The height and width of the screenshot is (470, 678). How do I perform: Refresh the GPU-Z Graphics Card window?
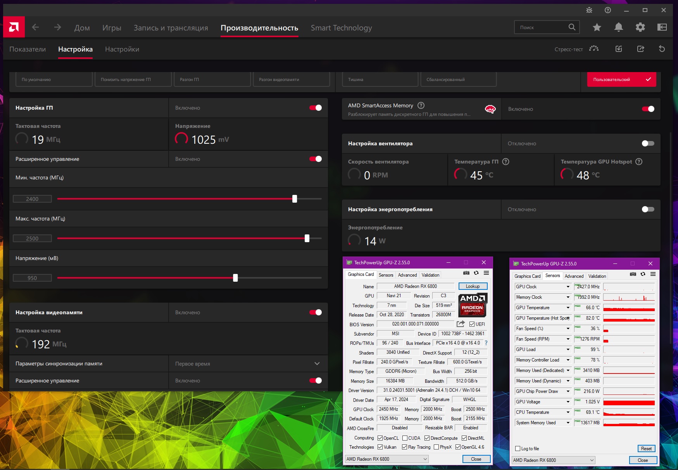pyautogui.click(x=476, y=273)
